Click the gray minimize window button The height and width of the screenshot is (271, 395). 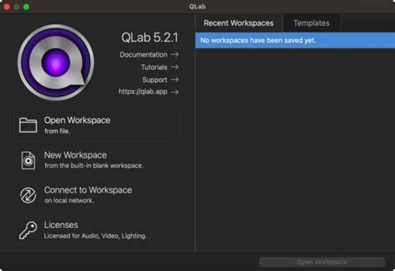click(x=16, y=7)
